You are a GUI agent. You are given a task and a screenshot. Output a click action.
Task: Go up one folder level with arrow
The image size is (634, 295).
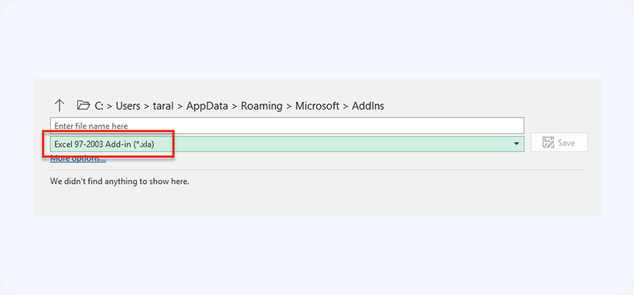point(59,106)
